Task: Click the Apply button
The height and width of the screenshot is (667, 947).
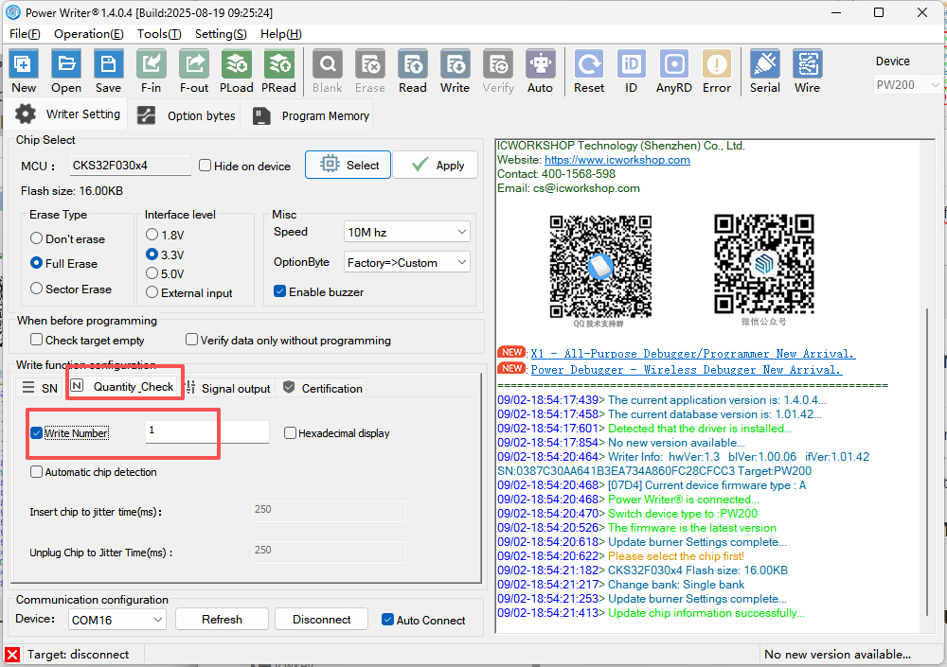Action: pos(436,165)
